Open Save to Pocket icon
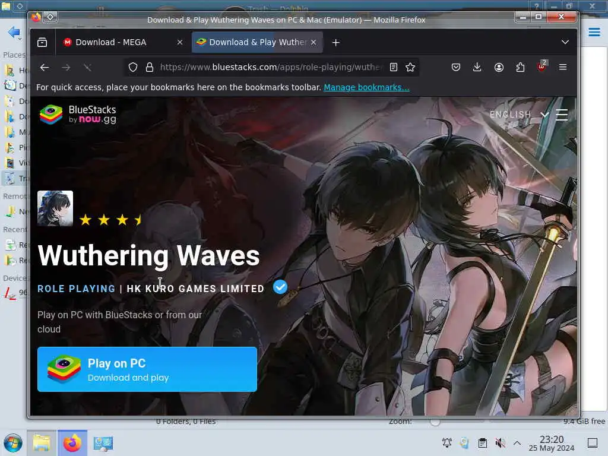 (x=456, y=68)
